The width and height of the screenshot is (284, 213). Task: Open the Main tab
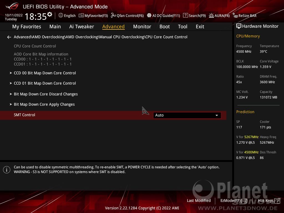[x=55, y=27]
